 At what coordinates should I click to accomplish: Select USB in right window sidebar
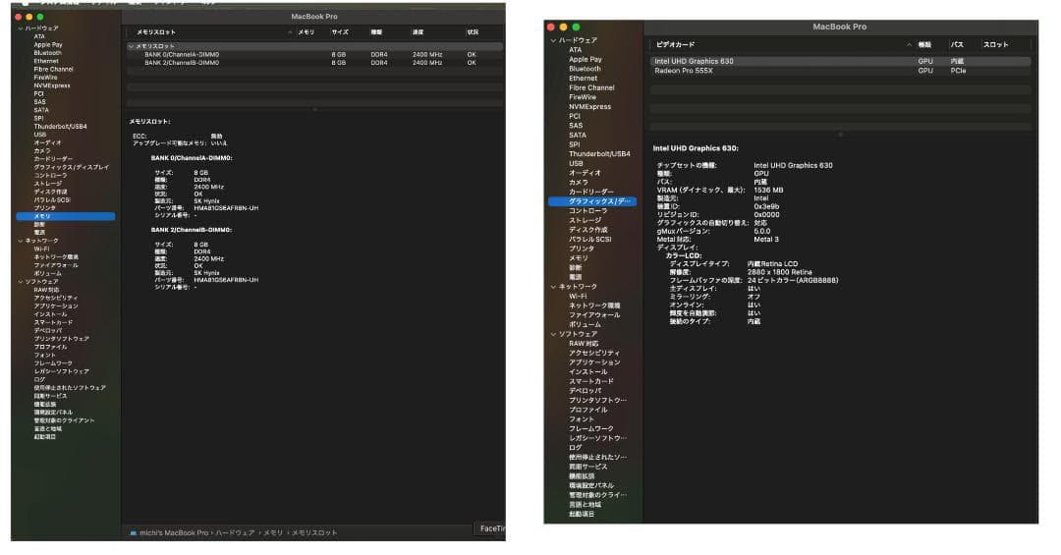coord(575,164)
